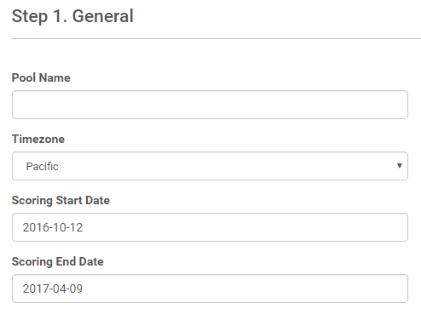
Task: Click the Timezone dropdown arrow icon
Action: 400,166
